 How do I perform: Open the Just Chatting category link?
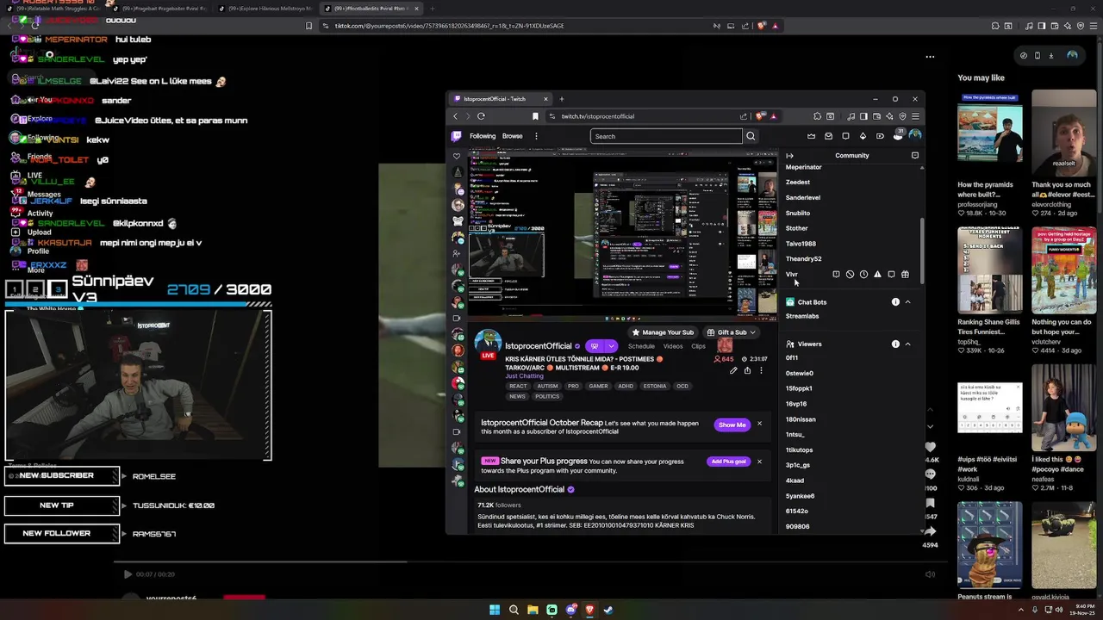click(524, 376)
